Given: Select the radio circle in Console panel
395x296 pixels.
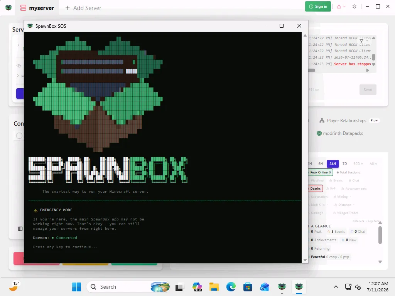Looking at the screenshot, I should [x=19, y=136].
